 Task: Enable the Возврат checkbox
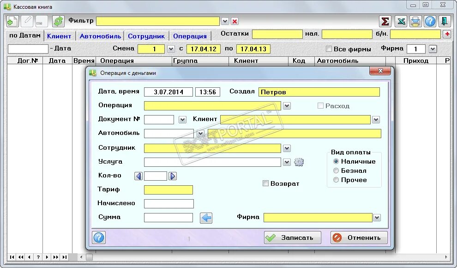tap(265, 183)
